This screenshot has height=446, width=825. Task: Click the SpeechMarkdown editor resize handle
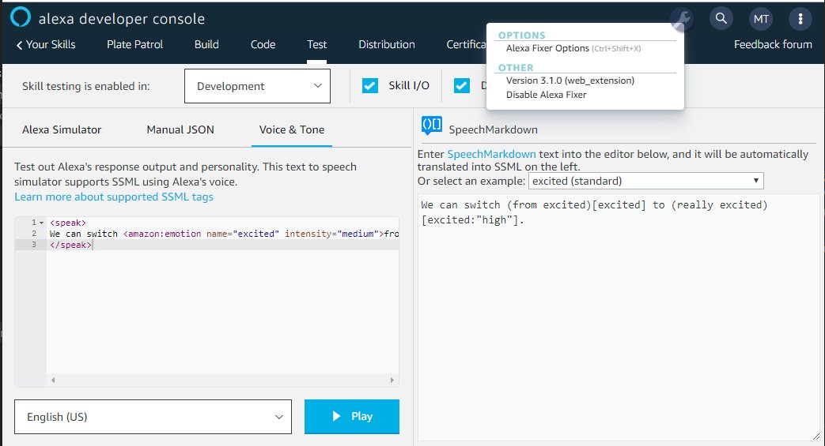click(816, 437)
